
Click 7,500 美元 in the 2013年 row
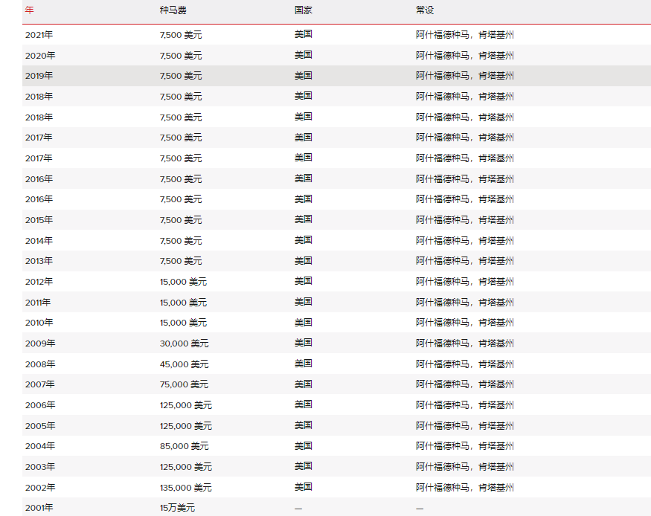coord(181,261)
